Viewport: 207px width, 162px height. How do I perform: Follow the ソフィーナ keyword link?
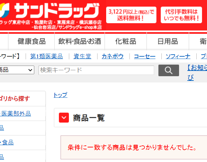[178, 57]
